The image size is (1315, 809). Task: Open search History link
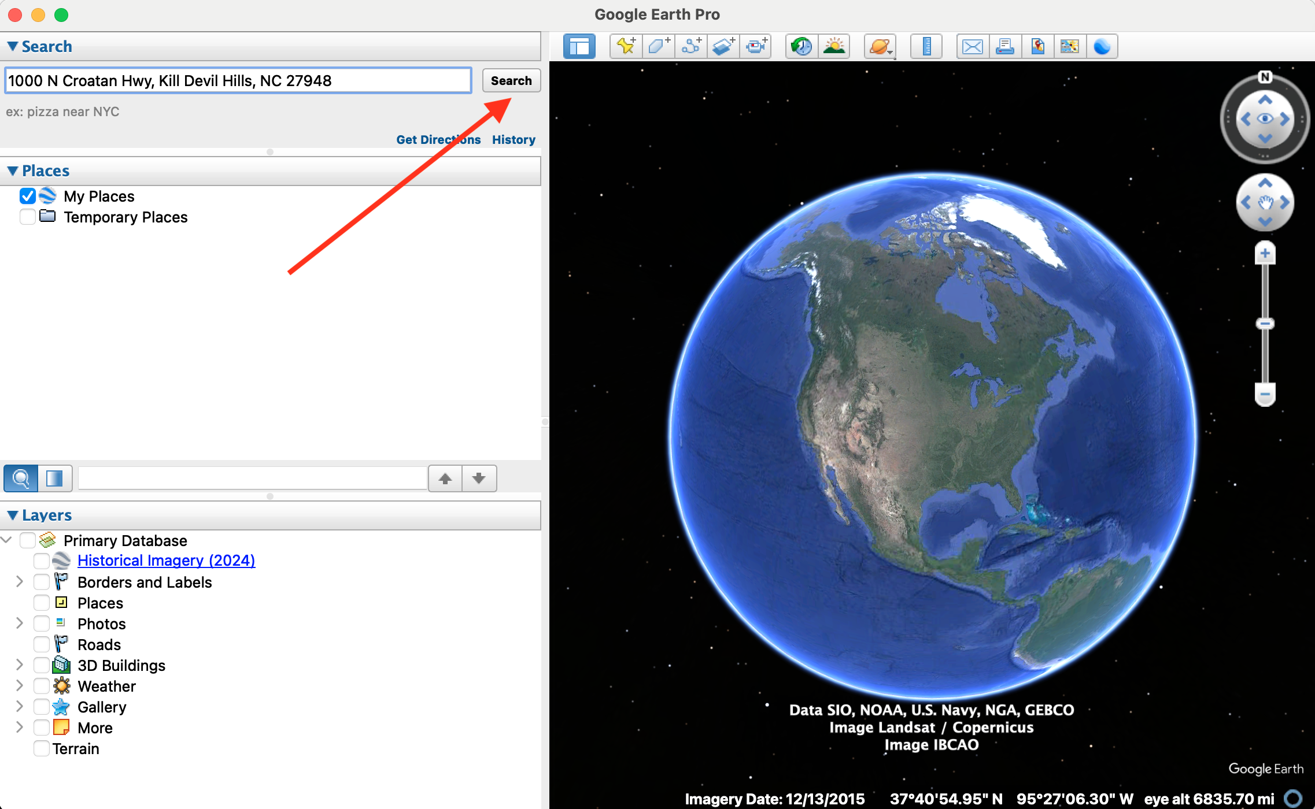click(x=514, y=140)
